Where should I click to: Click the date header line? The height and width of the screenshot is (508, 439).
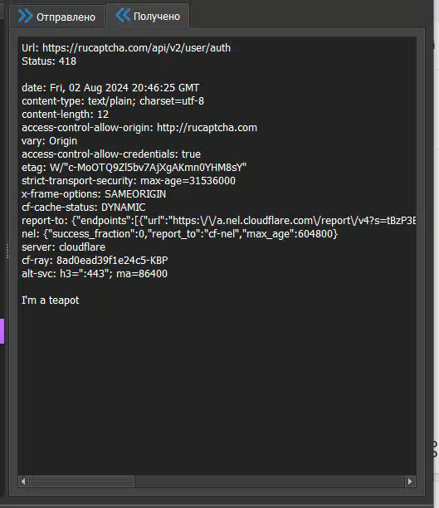click(110, 88)
